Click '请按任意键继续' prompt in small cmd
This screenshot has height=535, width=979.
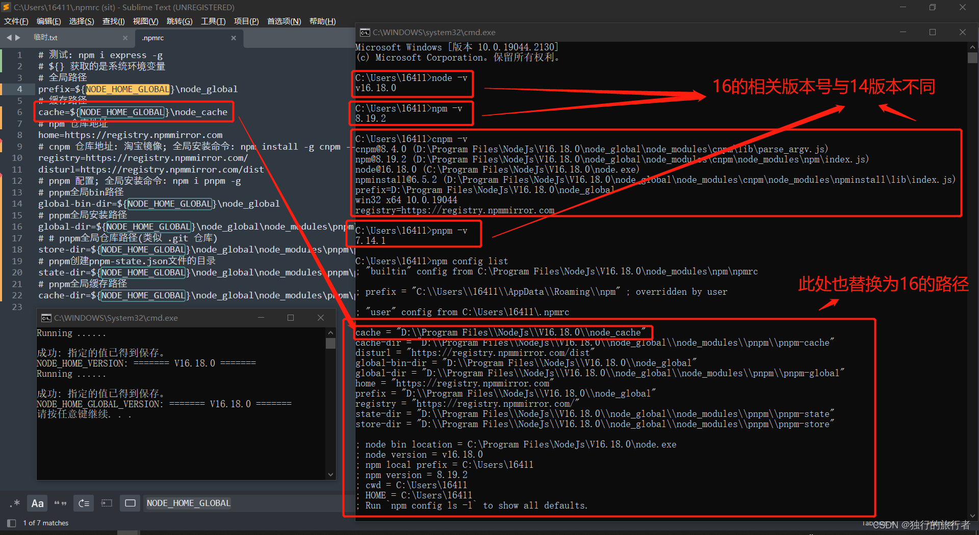click(85, 414)
